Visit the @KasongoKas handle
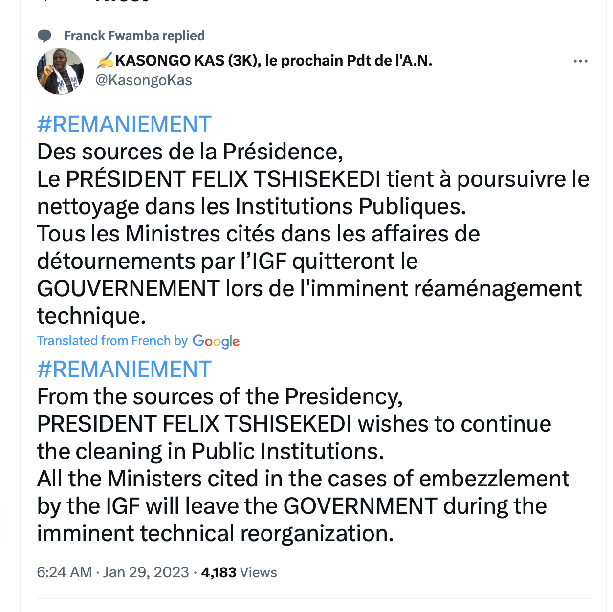 point(144,80)
